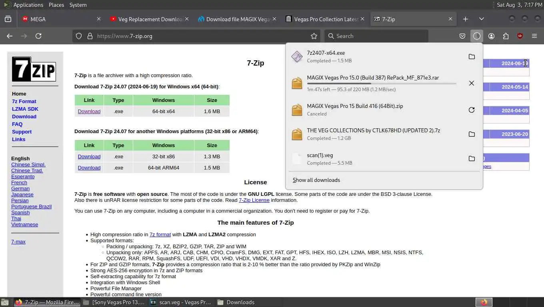Screen dimensions: 544x307
Task: Open the Support sidebar link
Action: pyautogui.click(x=22, y=132)
